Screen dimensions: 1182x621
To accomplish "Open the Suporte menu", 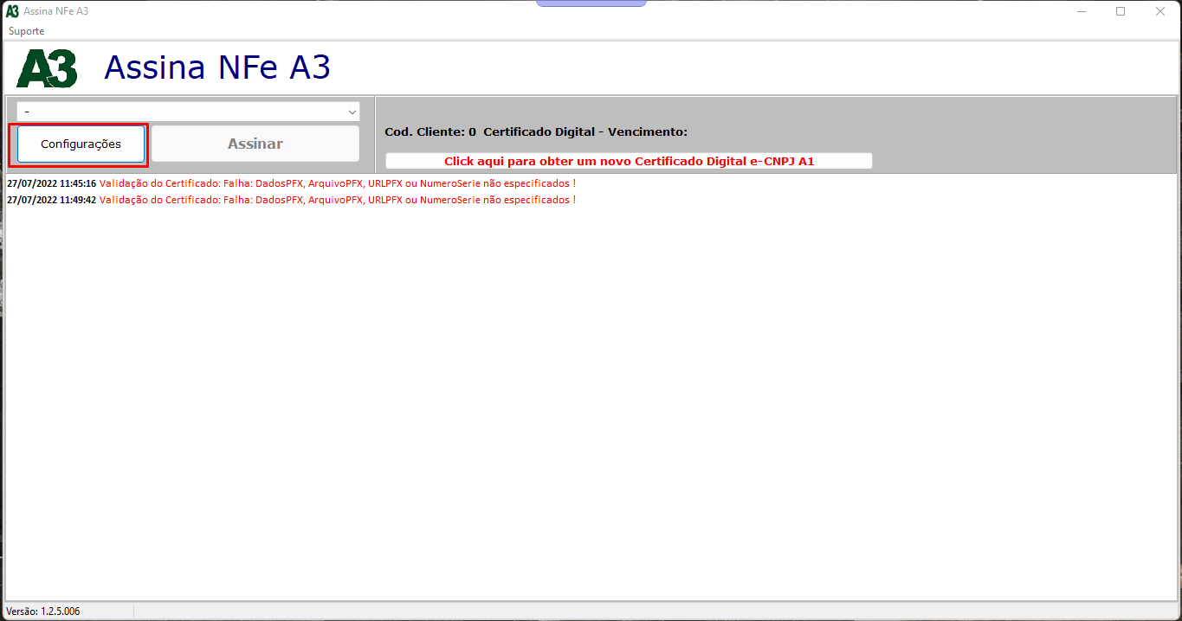I will point(27,31).
